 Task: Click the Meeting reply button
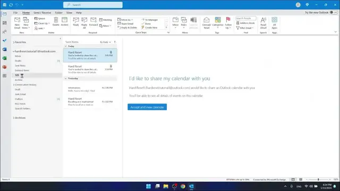pos(106,20)
